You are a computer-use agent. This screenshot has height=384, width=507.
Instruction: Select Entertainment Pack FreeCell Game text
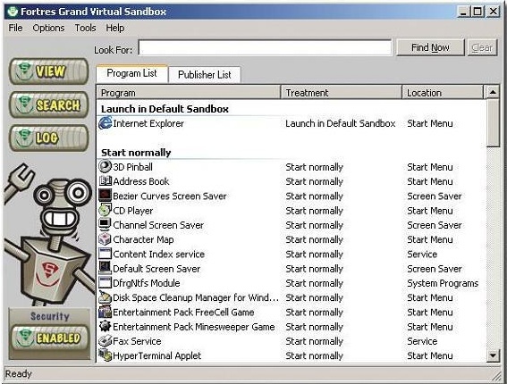pos(183,312)
